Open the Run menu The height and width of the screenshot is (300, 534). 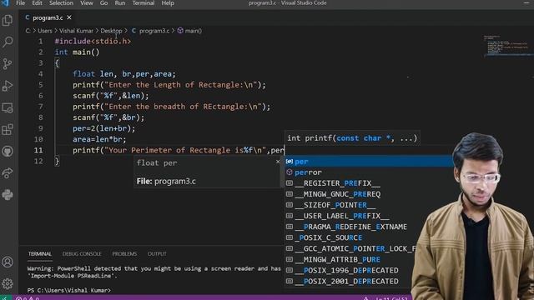pos(120,3)
